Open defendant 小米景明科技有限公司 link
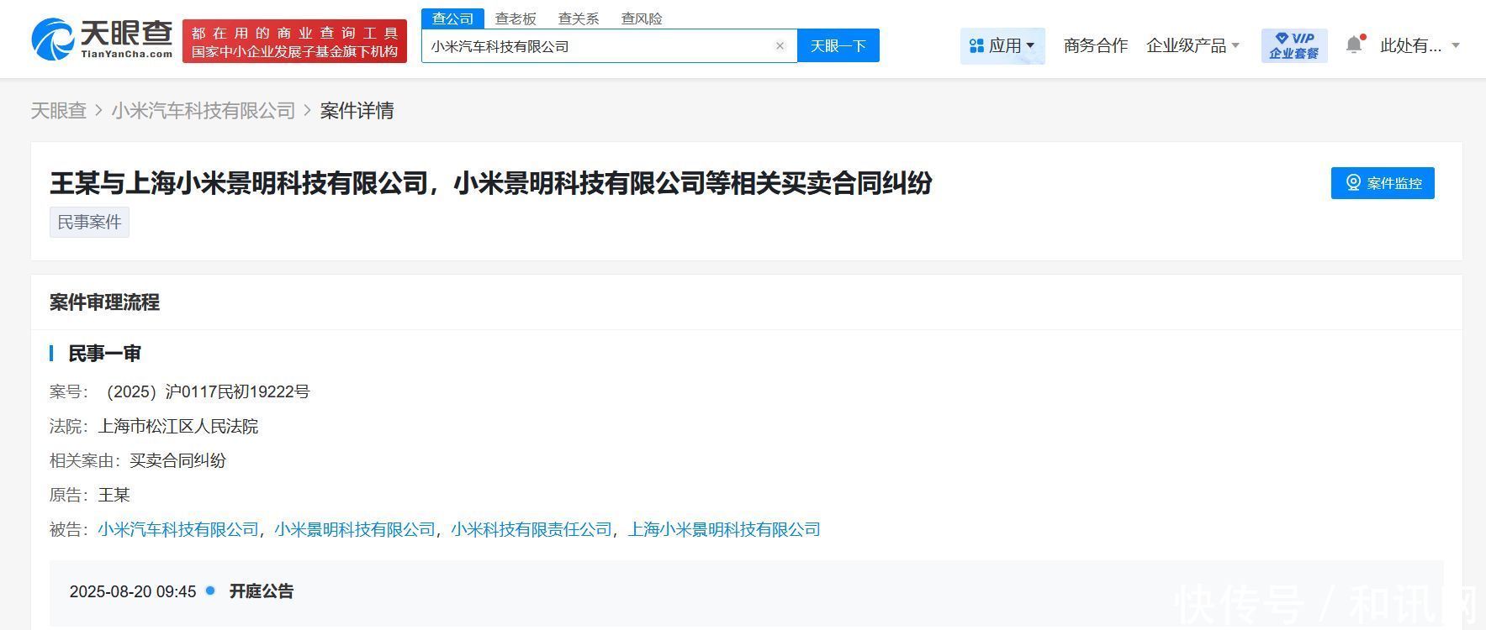 (x=355, y=529)
